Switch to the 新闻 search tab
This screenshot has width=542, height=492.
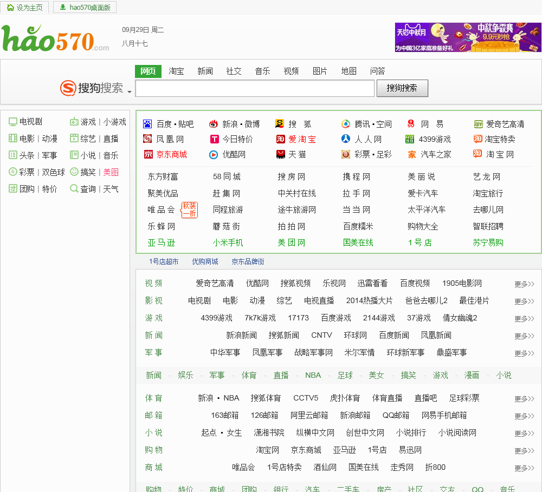point(205,71)
